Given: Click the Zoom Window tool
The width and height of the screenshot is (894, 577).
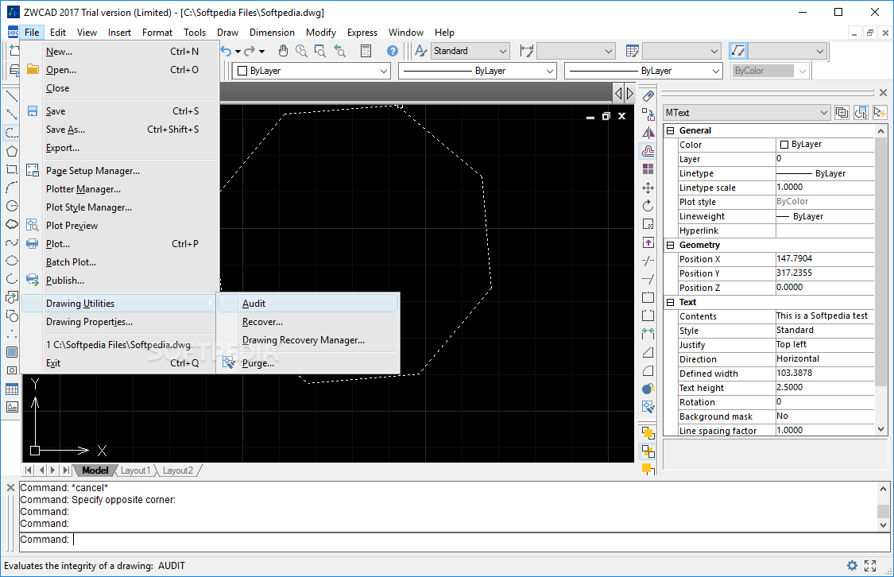Looking at the screenshot, I should 320,51.
